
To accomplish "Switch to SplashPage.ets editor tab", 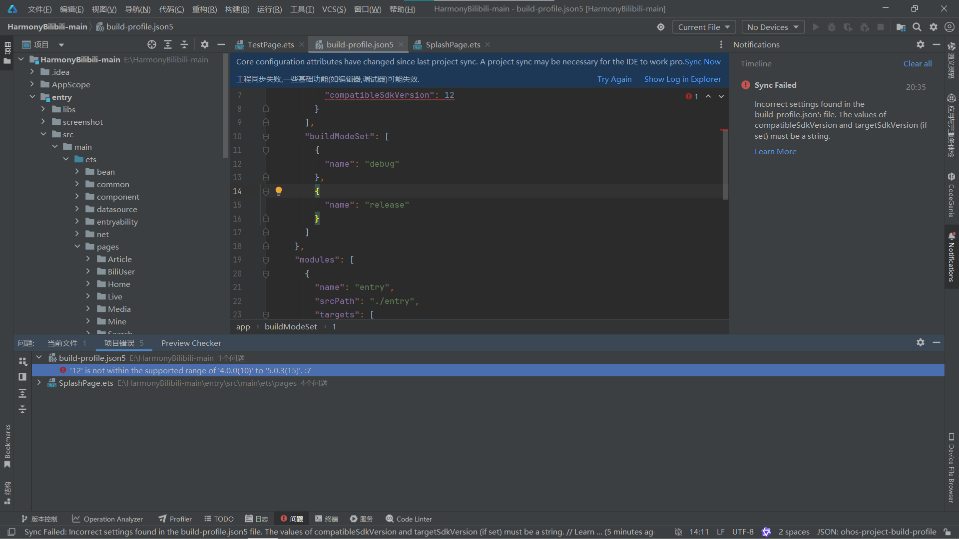I will 453,44.
